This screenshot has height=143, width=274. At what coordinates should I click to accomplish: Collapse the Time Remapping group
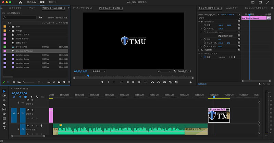[199, 53]
